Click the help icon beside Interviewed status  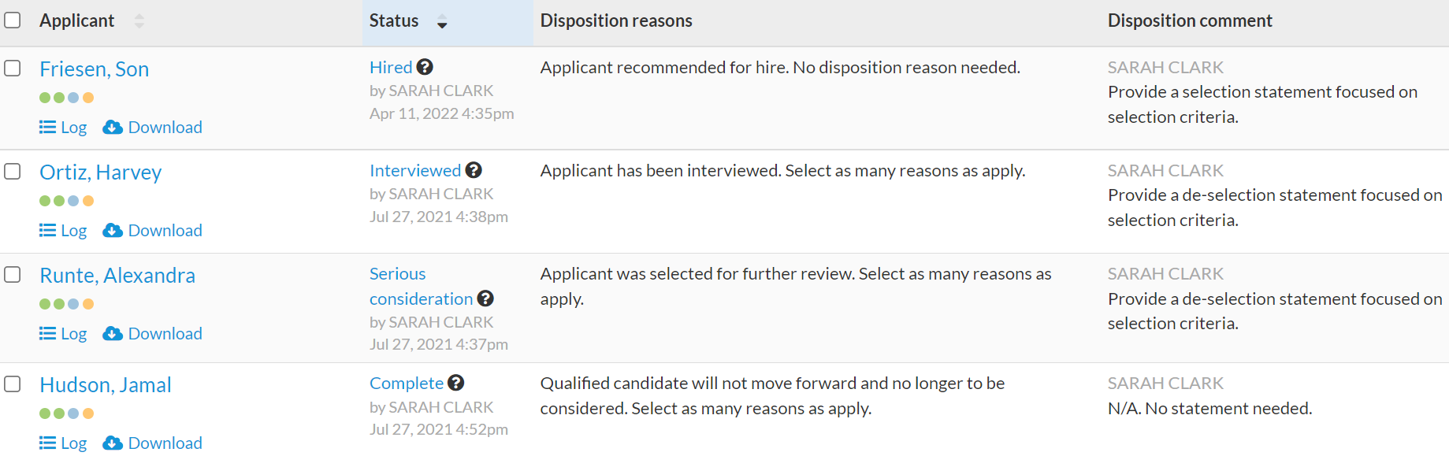pos(474,170)
